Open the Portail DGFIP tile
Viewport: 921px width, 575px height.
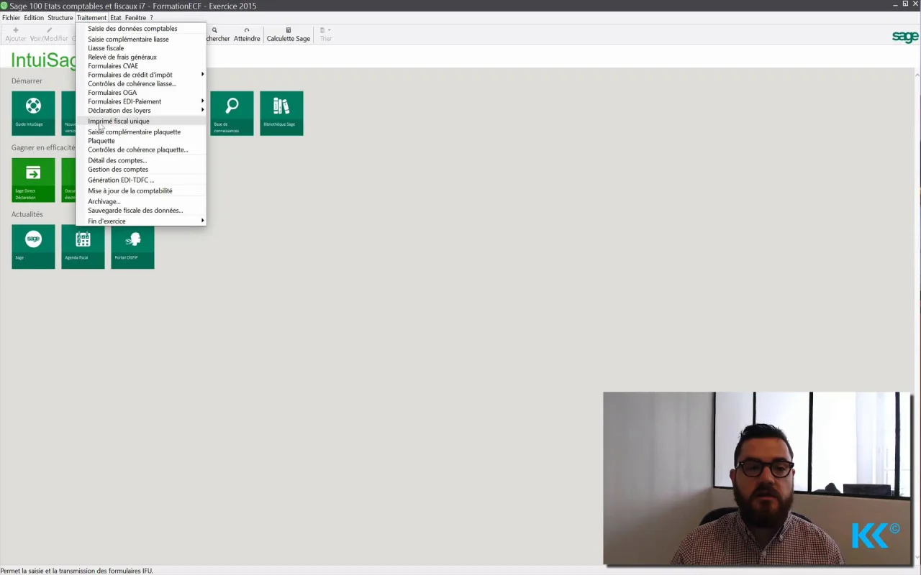click(x=132, y=247)
